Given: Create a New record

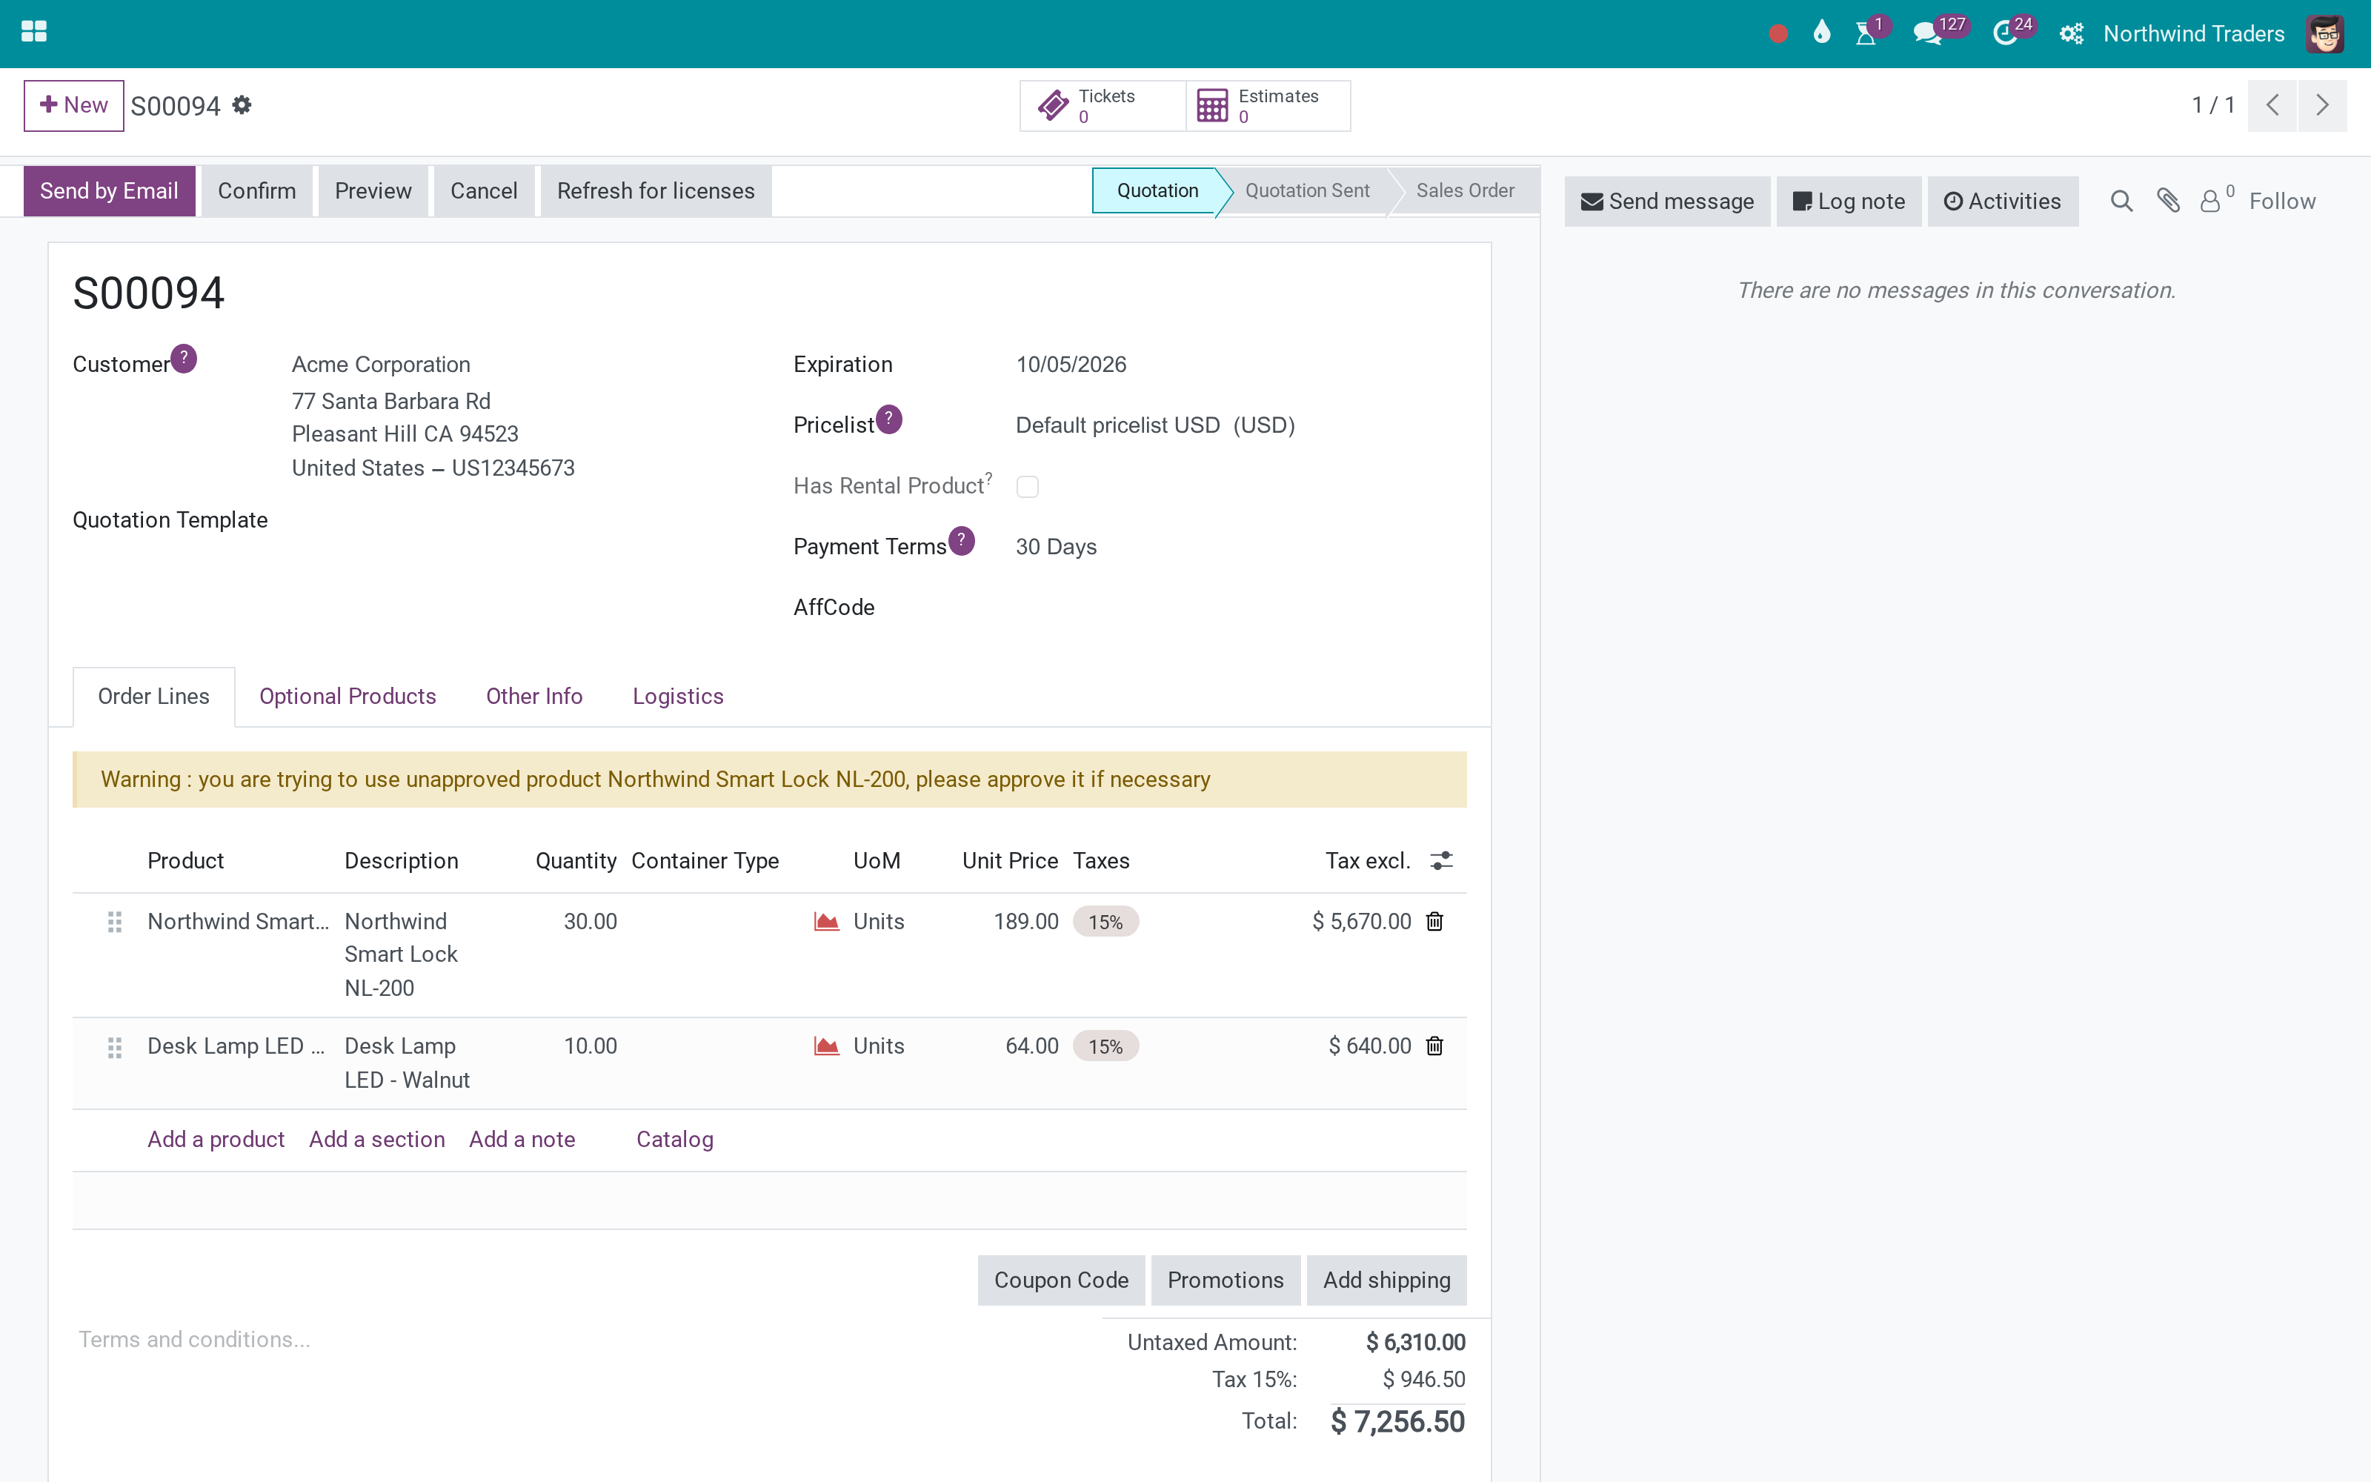Looking at the screenshot, I should 73,105.
